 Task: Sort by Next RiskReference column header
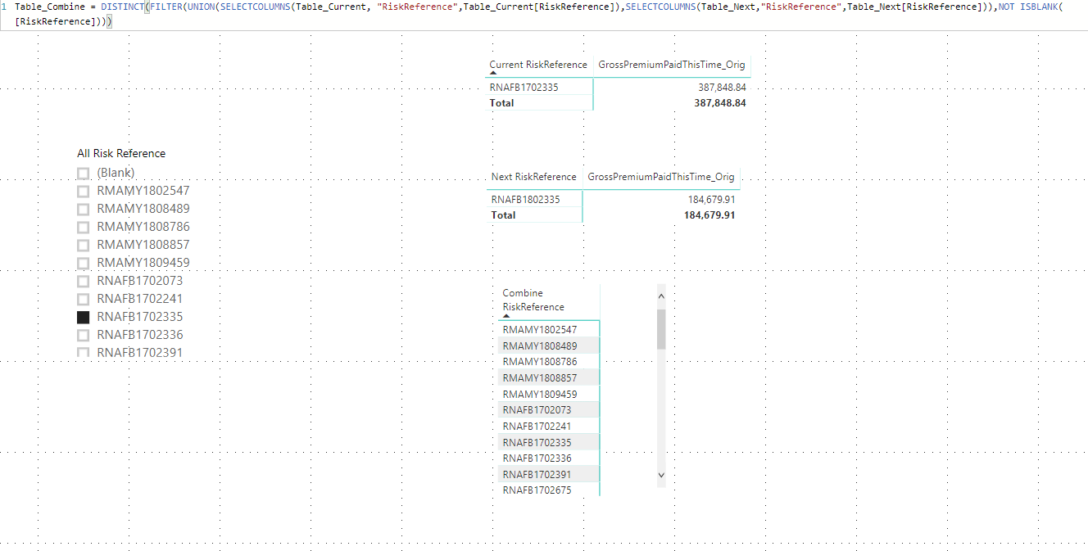pos(533,177)
